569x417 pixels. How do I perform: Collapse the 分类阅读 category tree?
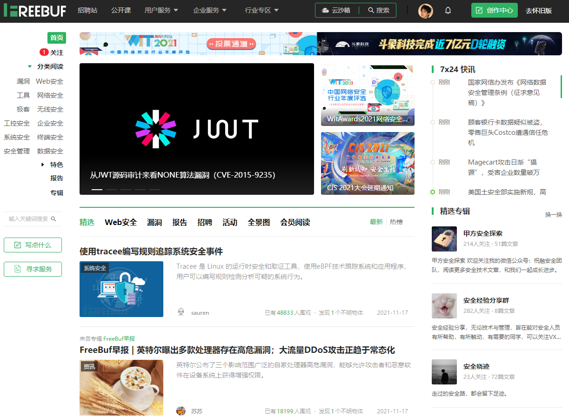(30, 66)
